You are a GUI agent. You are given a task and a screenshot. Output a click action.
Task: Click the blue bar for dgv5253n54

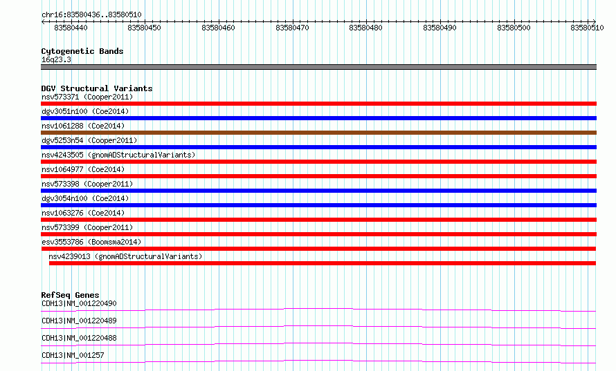[318, 147]
